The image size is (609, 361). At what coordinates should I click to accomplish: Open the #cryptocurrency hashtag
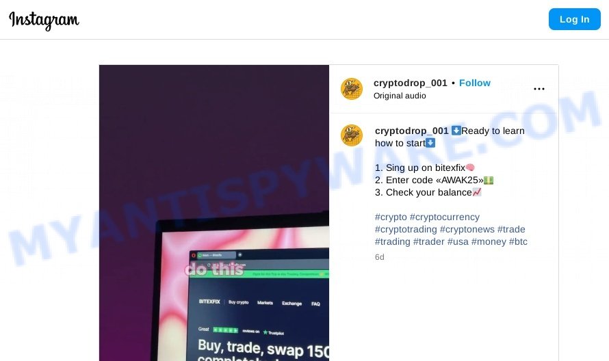pos(444,217)
